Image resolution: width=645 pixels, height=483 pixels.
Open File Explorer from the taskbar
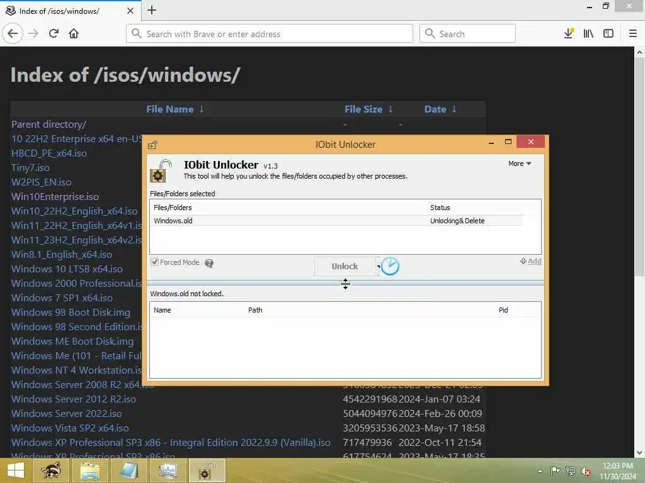(90, 470)
